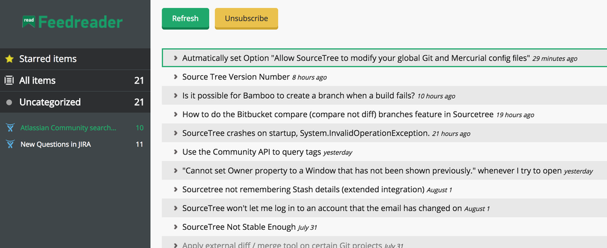Viewport: 607px width, 248px height.
Task: Click the Atlassian icon beside New Questions in JIRA
Action: (10, 144)
